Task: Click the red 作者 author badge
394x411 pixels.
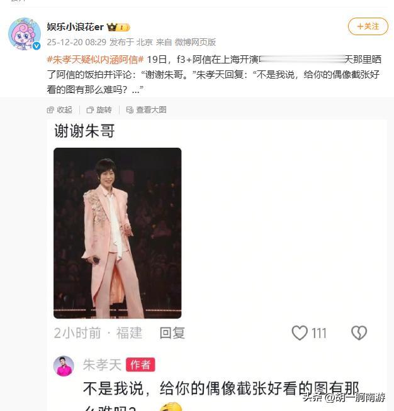Action: click(x=140, y=364)
